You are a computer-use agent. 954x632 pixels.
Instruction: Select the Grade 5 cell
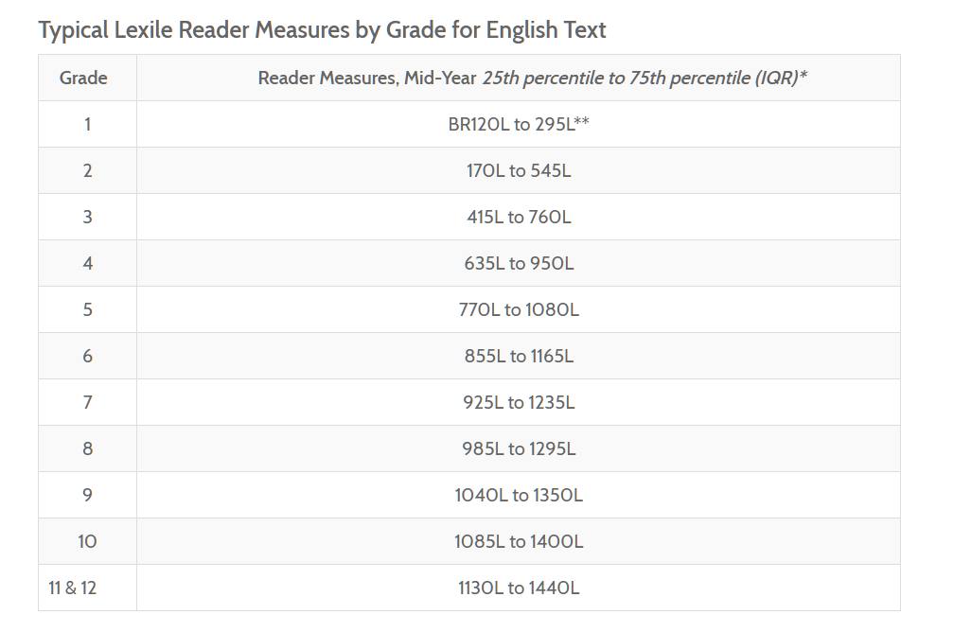pos(88,309)
